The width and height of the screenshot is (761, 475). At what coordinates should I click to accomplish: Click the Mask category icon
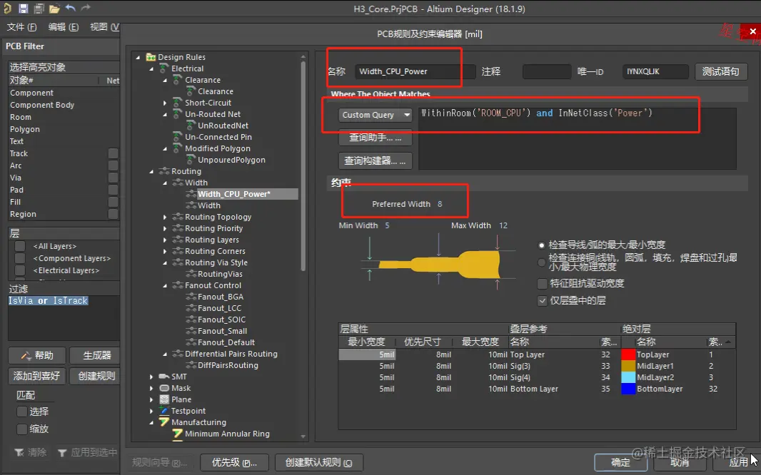point(164,388)
